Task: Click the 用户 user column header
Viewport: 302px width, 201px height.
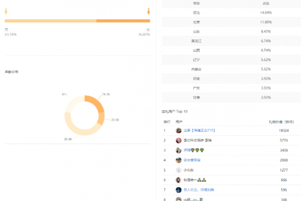Action: point(179,122)
